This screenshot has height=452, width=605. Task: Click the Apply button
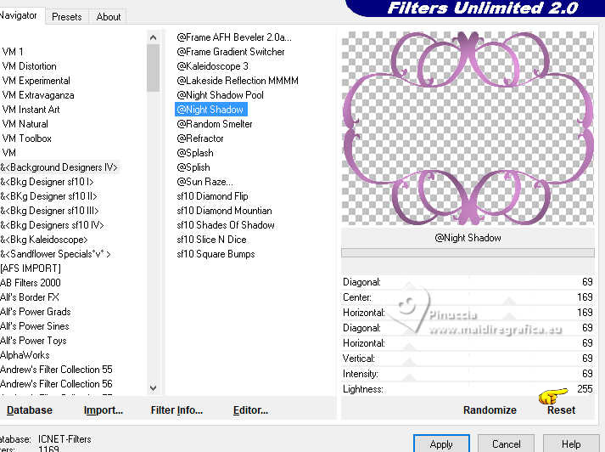[441, 444]
